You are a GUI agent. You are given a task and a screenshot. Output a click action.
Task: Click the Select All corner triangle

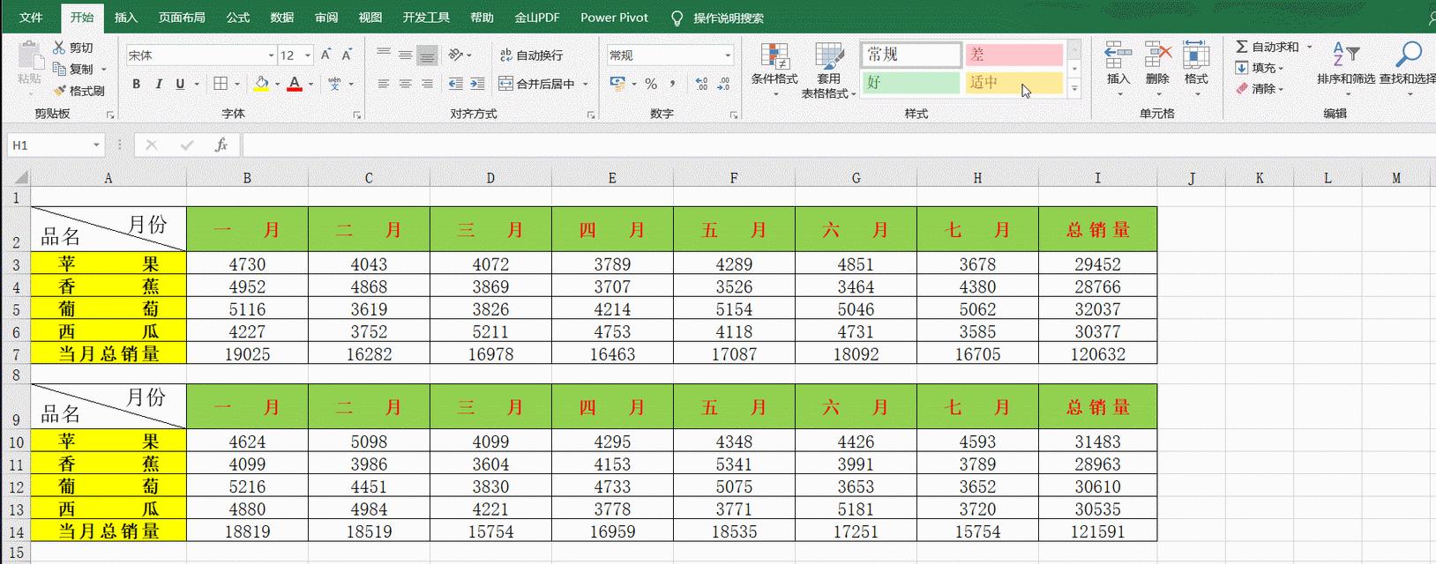tap(19, 177)
